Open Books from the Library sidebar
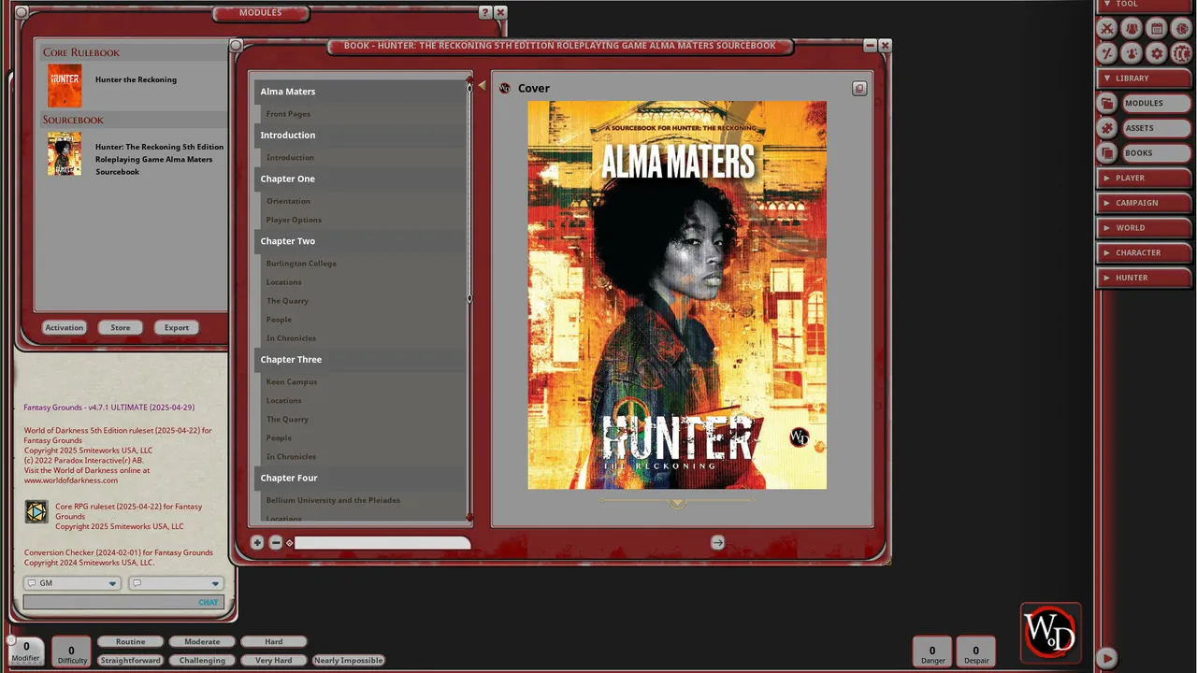The image size is (1197, 673). click(1156, 153)
